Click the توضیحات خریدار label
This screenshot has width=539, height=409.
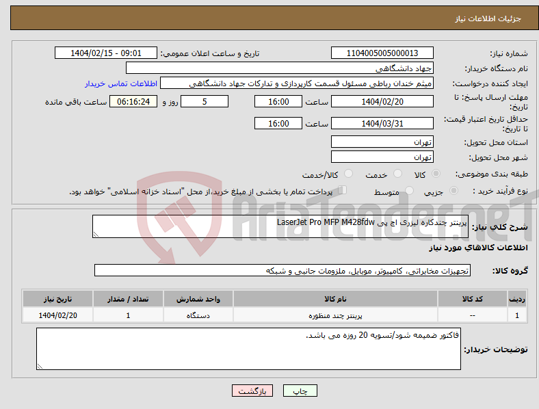click(496, 349)
